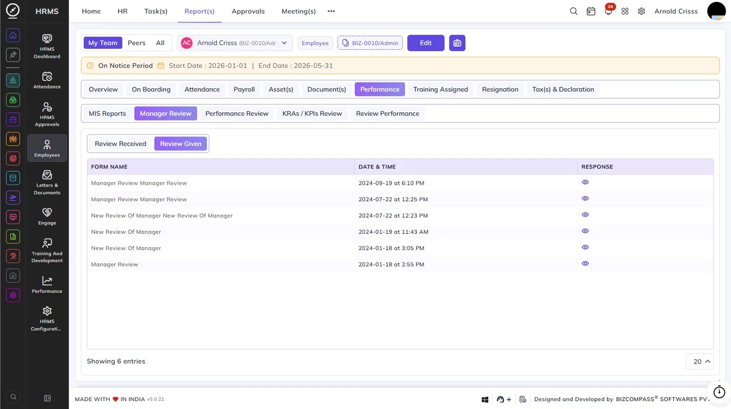This screenshot has width=731, height=409.
Task: Open the purple briefcase app icon
Action: coord(13,119)
